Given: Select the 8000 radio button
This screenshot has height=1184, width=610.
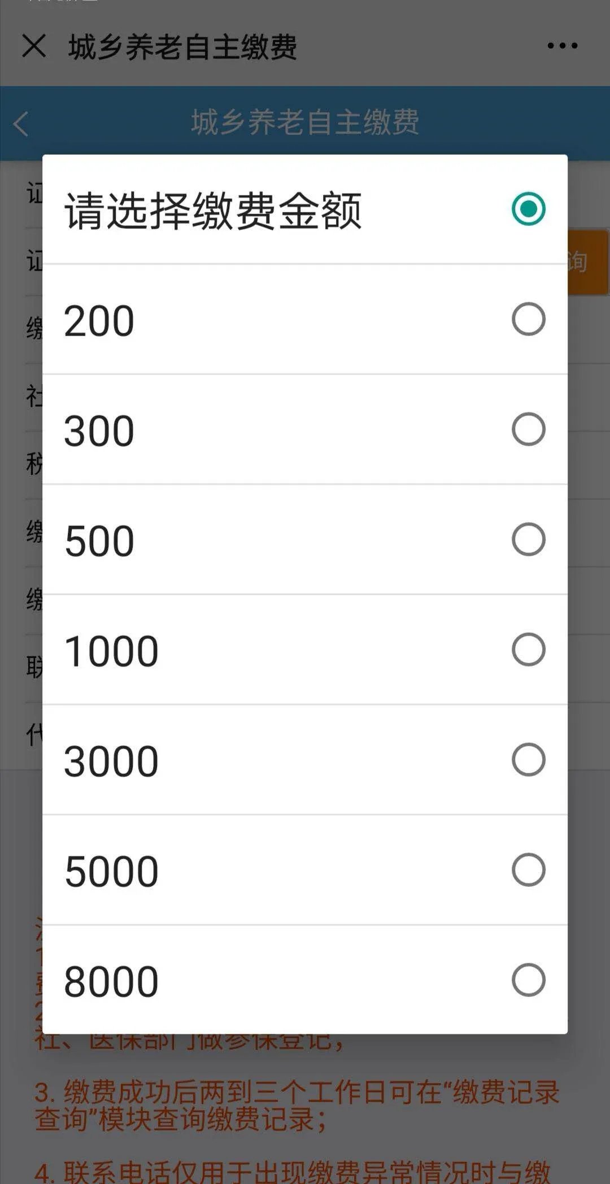Looking at the screenshot, I should (x=528, y=980).
